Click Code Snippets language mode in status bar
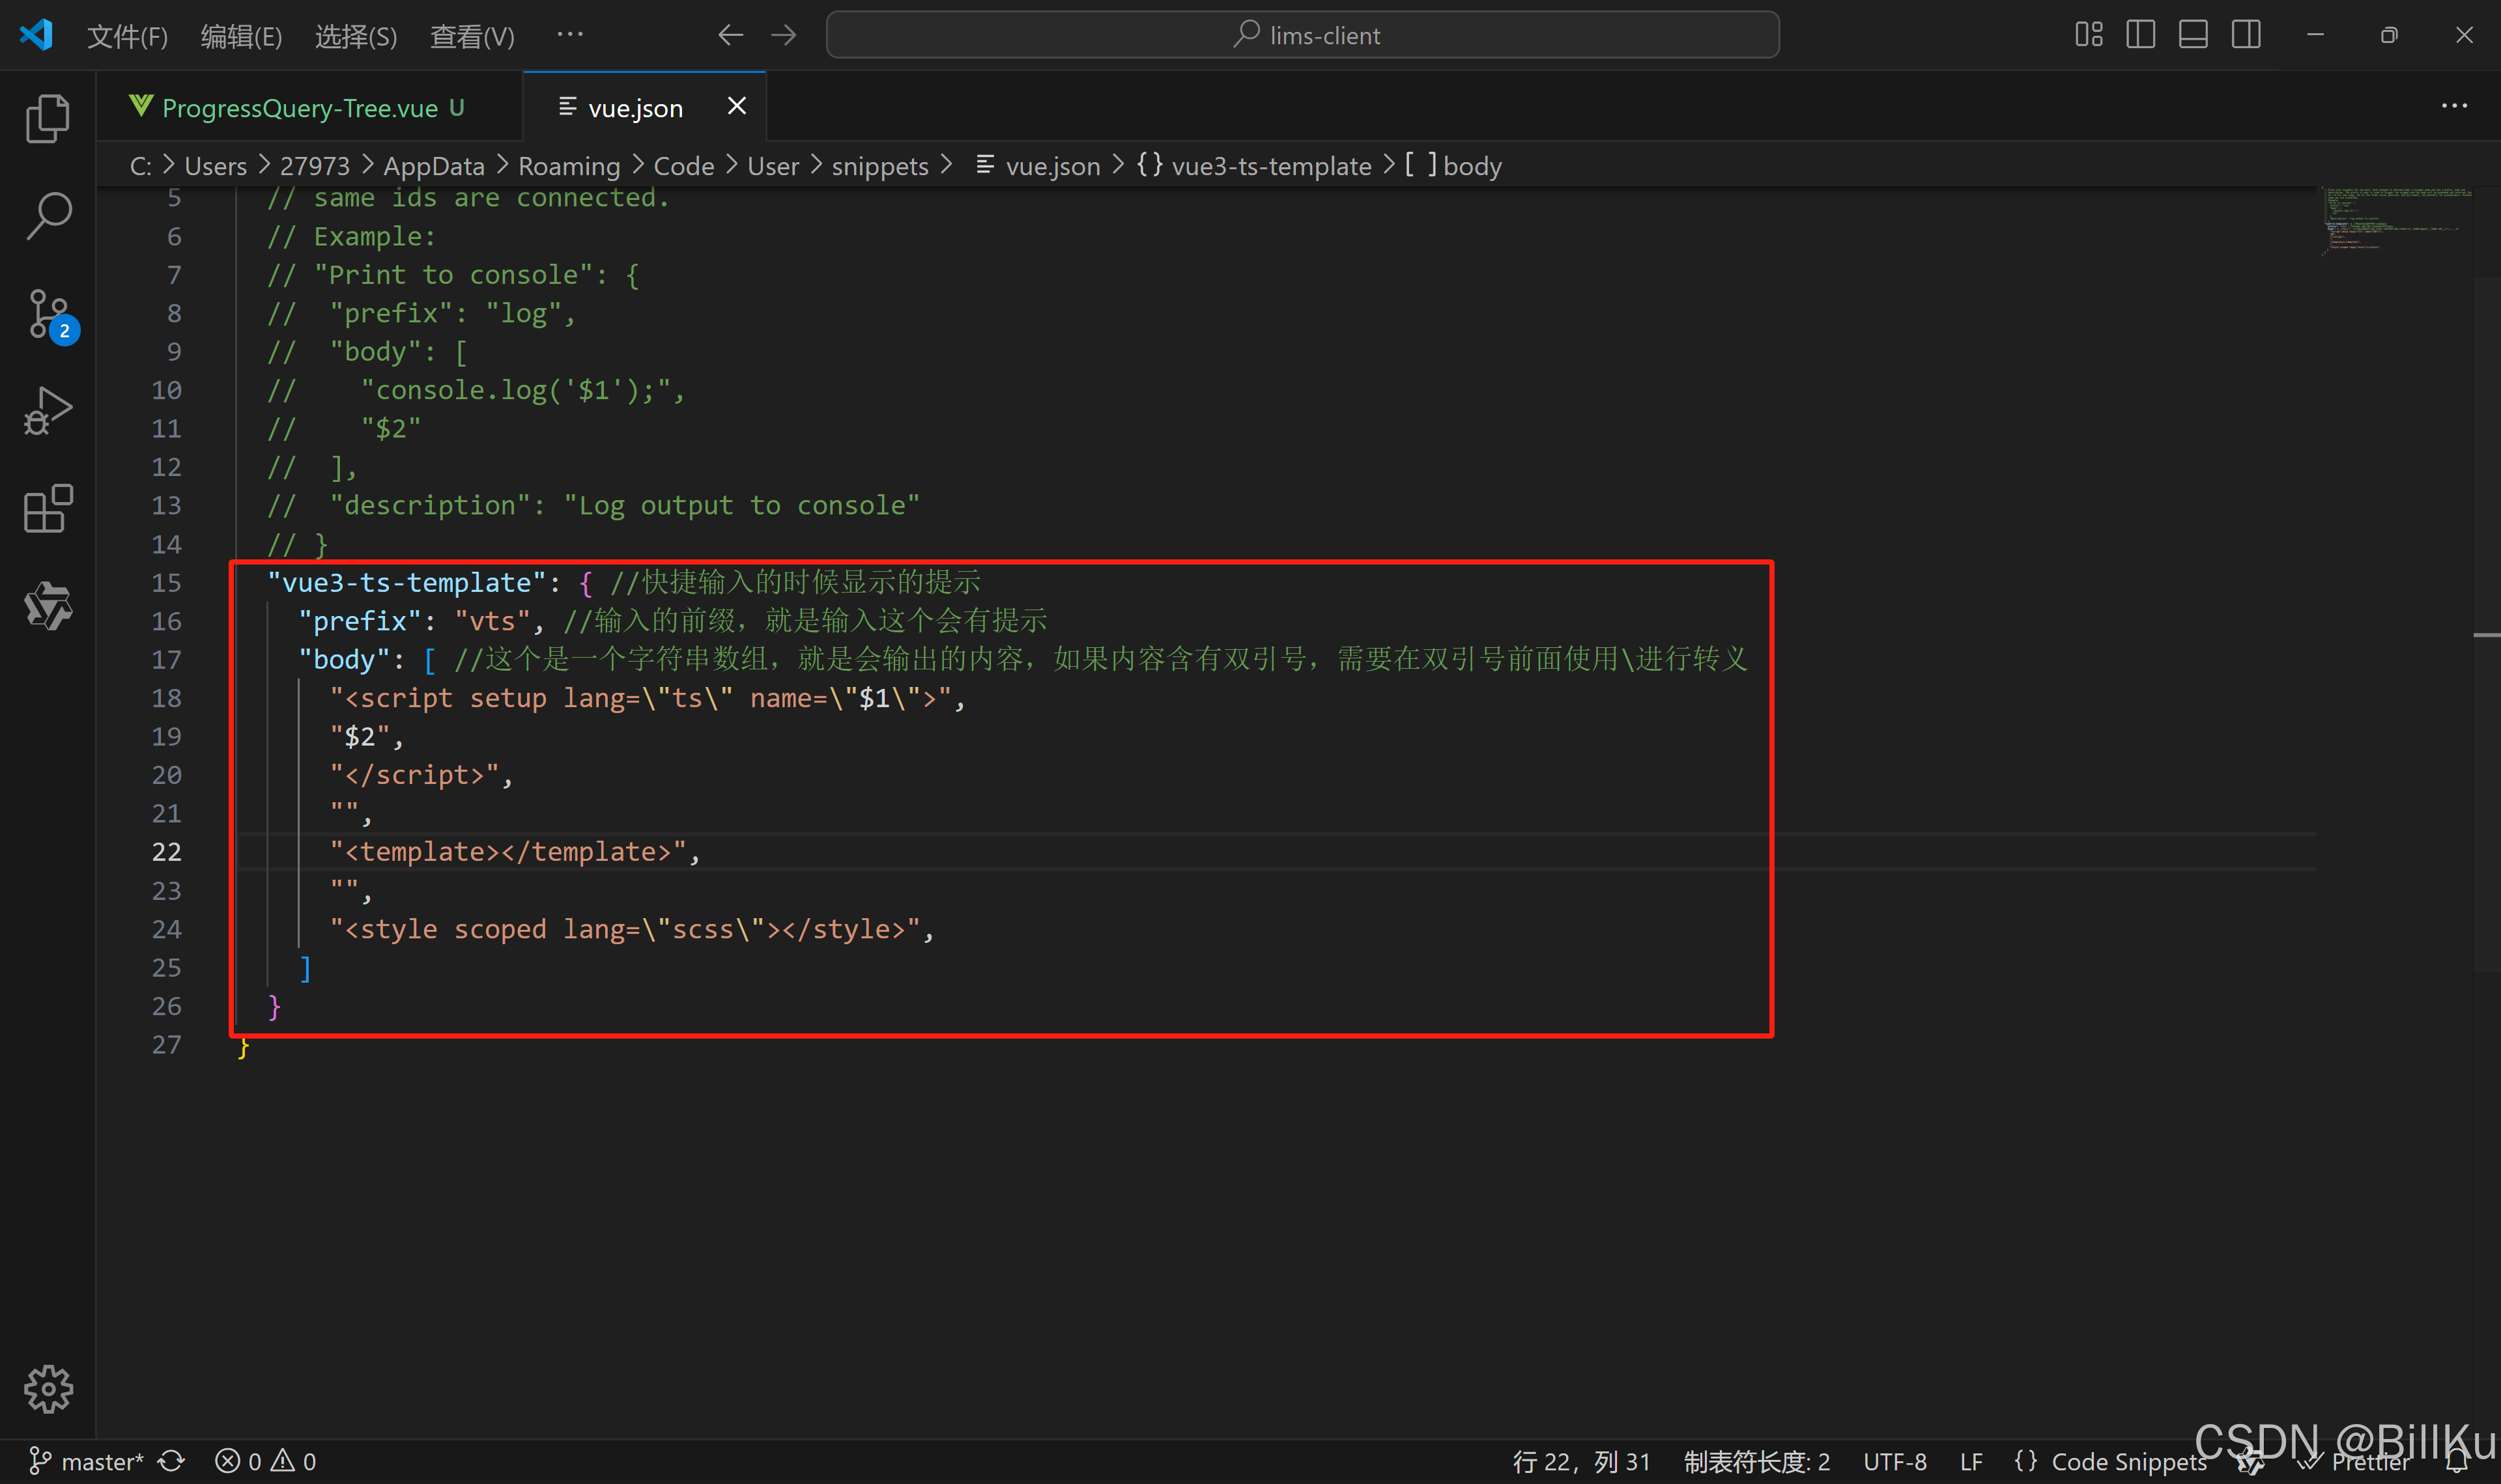Image resolution: width=2501 pixels, height=1484 pixels. [2112, 1461]
